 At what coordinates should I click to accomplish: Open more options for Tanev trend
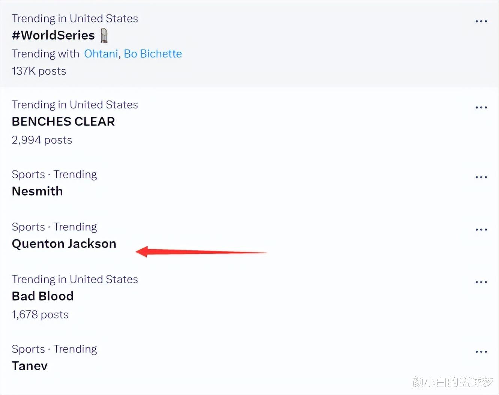tap(481, 352)
